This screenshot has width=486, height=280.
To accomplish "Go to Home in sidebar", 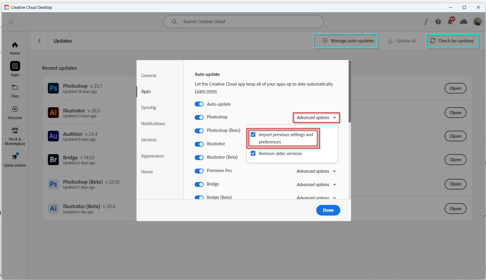I will 15,48.
